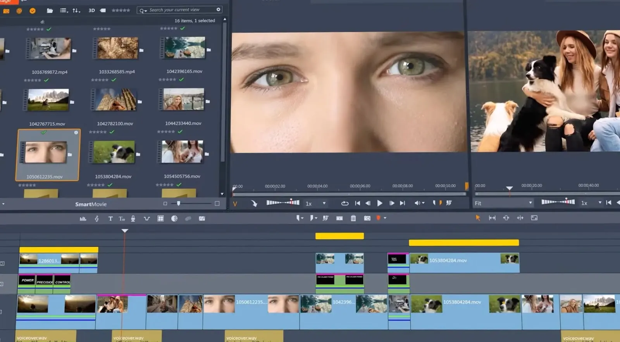Open the 3D Title editor icon
Image resolution: width=620 pixels, height=342 pixels.
pos(122,219)
